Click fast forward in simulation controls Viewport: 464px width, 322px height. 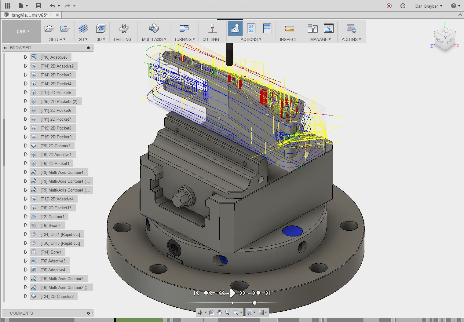pos(243,293)
